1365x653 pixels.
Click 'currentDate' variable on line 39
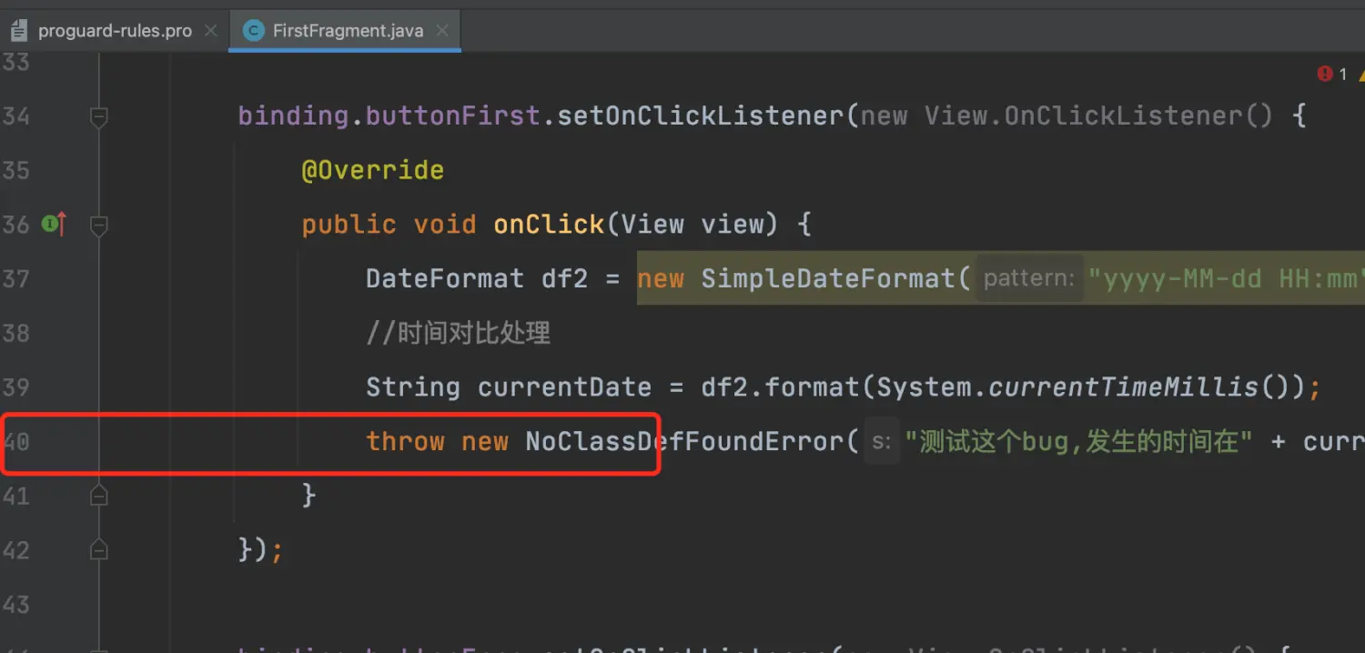(565, 387)
